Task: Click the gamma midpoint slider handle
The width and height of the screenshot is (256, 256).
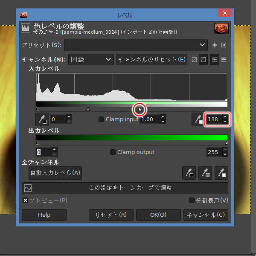Action: [88, 109]
